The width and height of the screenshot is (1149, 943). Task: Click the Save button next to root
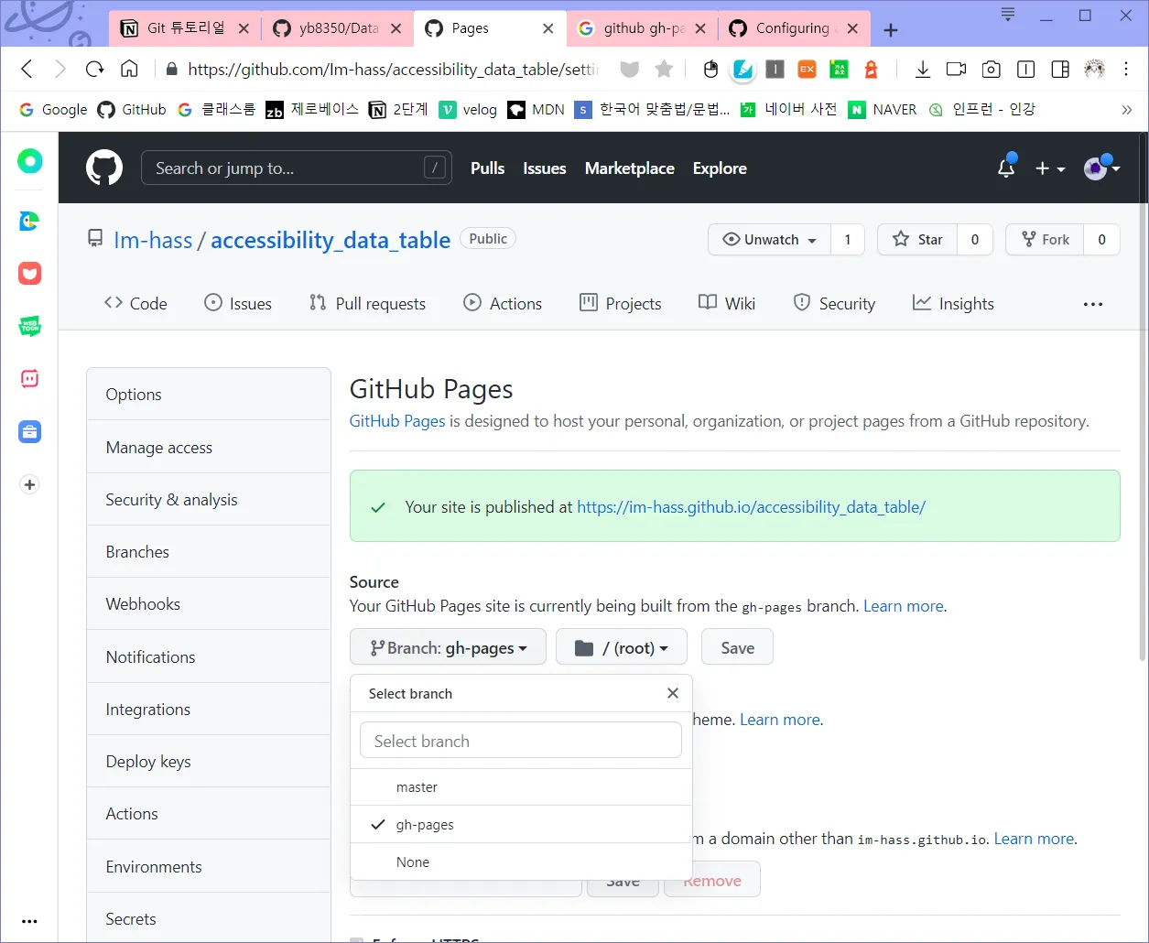coord(737,647)
